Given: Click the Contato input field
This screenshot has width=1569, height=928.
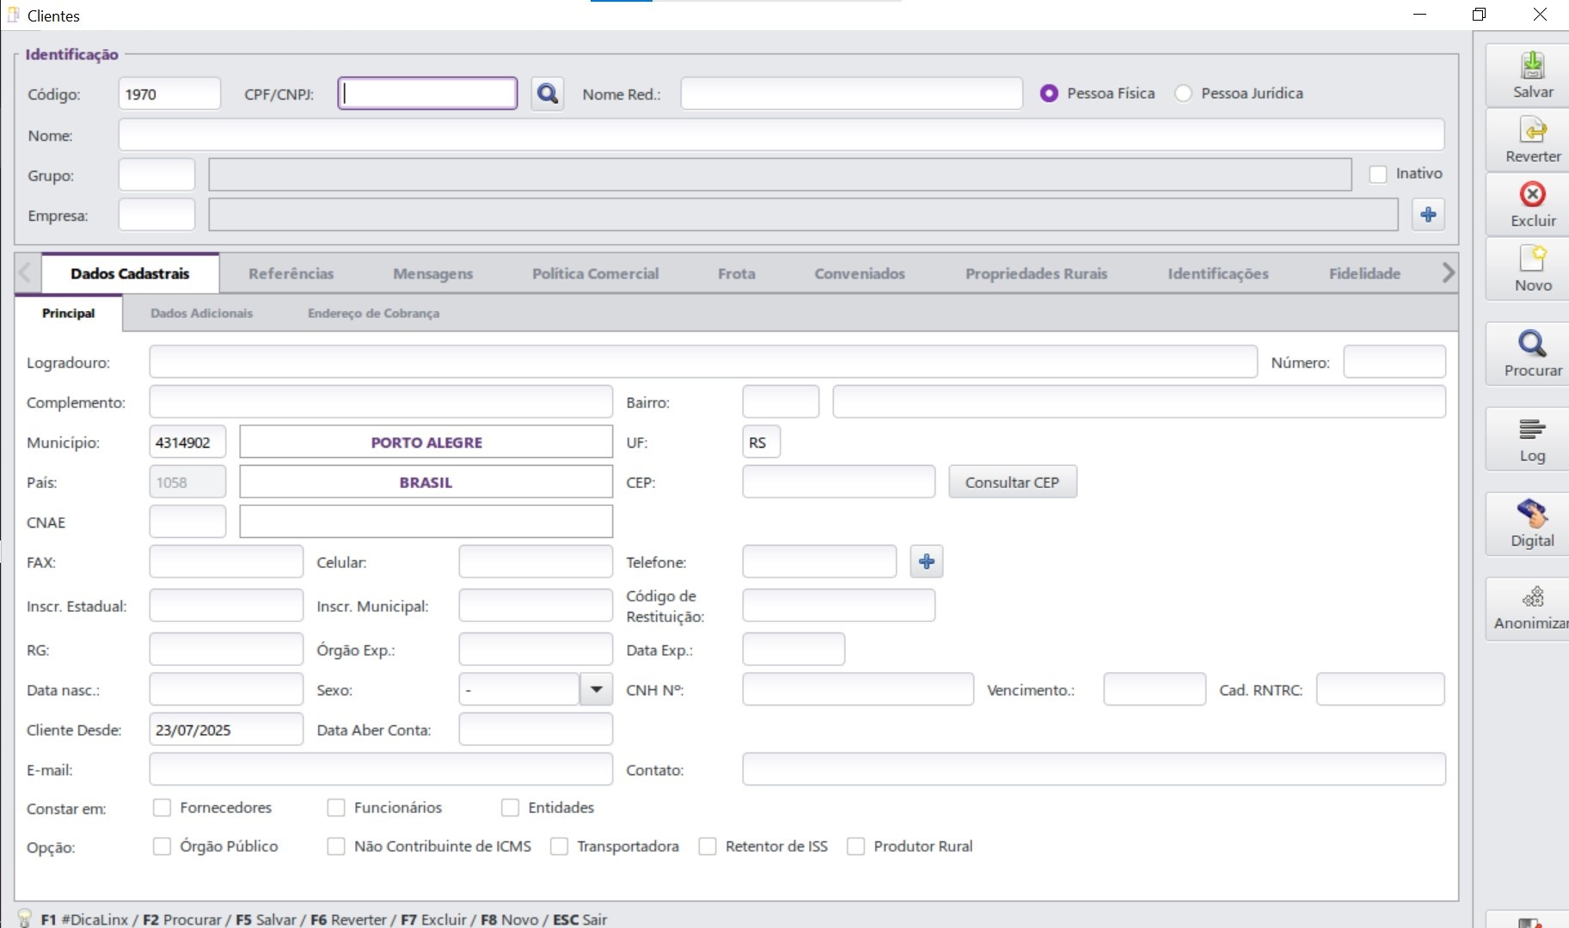Looking at the screenshot, I should point(1094,769).
